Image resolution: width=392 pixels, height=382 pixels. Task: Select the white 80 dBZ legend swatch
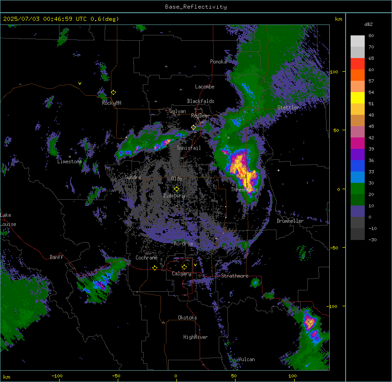(x=357, y=41)
